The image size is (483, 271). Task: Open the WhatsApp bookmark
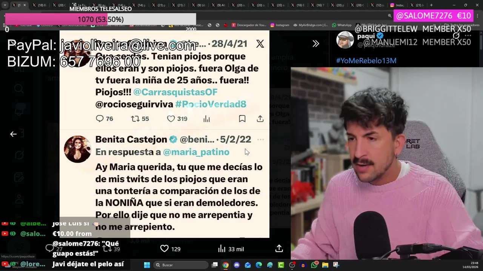(341, 25)
